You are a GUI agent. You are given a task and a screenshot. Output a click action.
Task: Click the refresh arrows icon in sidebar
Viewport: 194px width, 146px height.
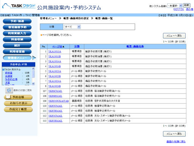[x=9, y=90]
